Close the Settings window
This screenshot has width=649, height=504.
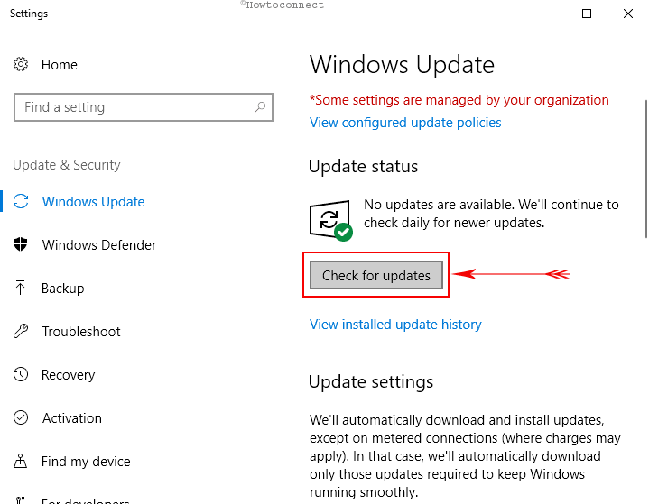click(628, 14)
